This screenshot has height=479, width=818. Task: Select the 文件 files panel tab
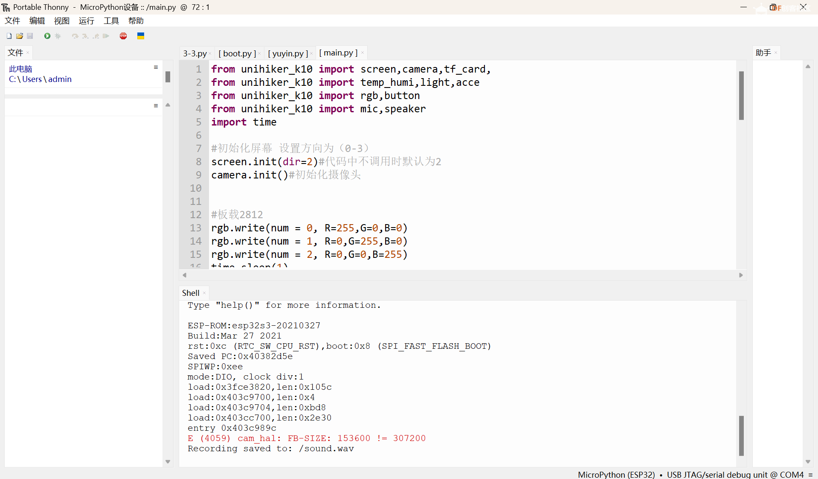(x=15, y=53)
